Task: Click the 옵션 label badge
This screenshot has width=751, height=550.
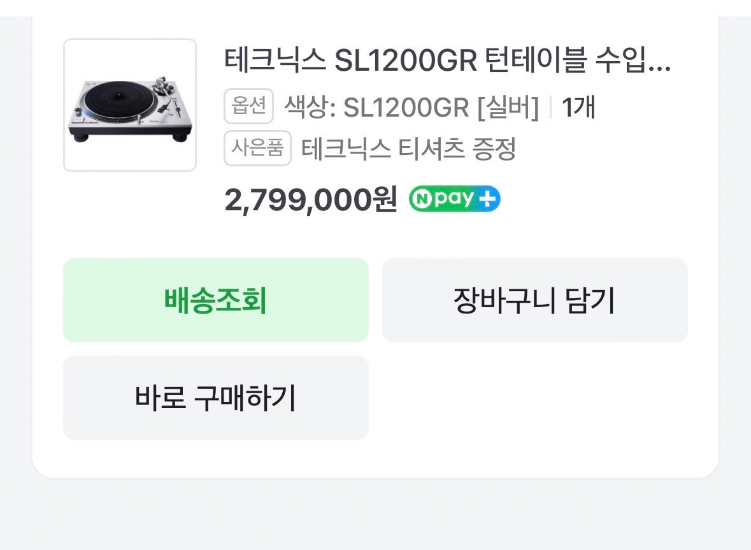Action: click(248, 106)
